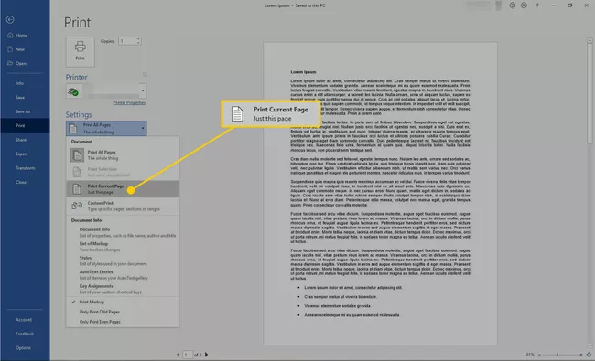The height and width of the screenshot is (361, 595).
Task: Open the Share tab in sidebar
Action: coord(21,140)
